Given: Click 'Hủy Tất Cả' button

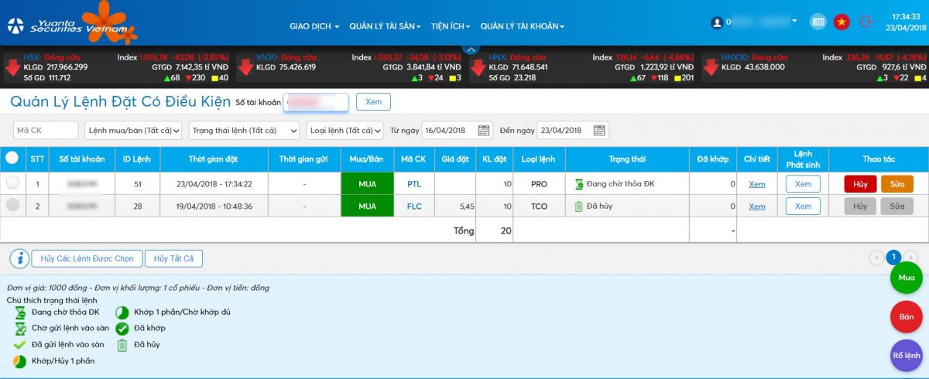Looking at the screenshot, I should pos(173,258).
